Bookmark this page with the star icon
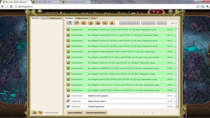 tap(198, 6)
